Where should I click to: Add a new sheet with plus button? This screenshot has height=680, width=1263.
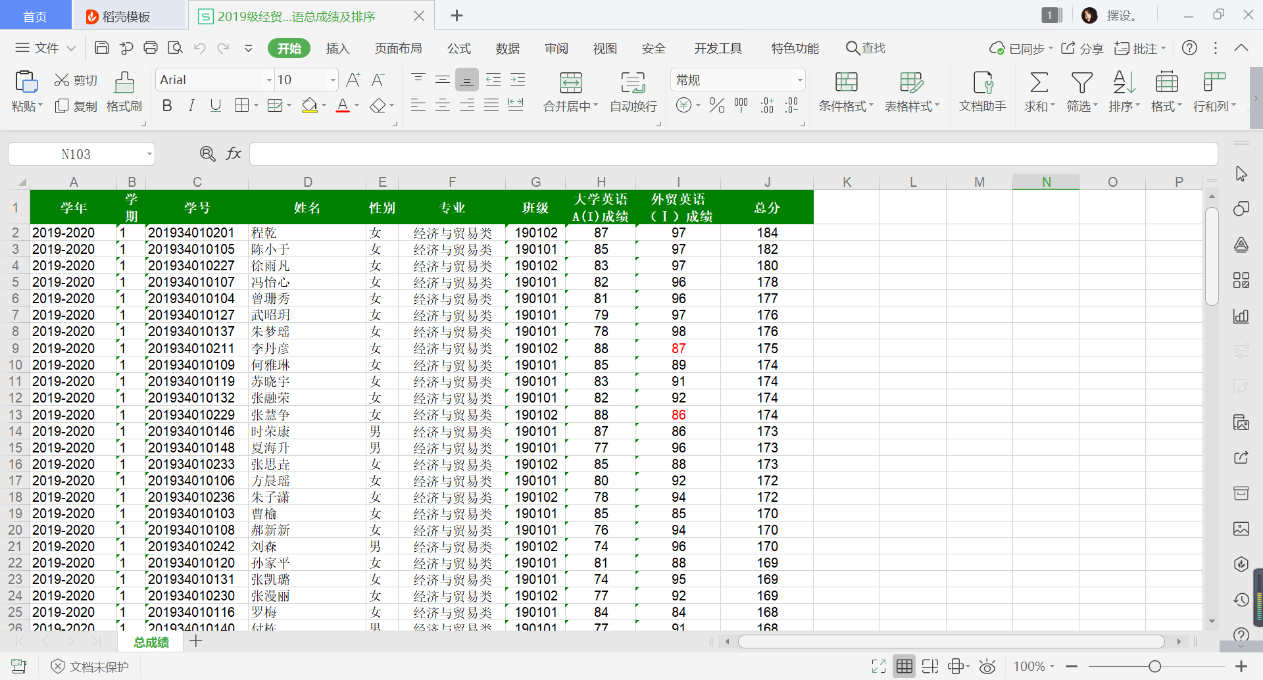click(196, 641)
